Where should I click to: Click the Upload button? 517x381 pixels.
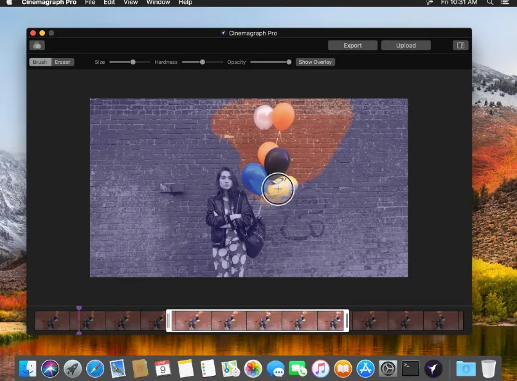tap(406, 46)
